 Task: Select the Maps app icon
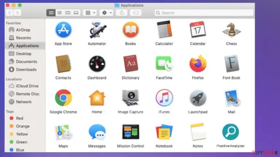(63, 132)
